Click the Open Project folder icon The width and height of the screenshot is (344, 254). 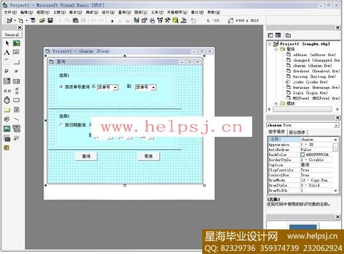[42, 20]
